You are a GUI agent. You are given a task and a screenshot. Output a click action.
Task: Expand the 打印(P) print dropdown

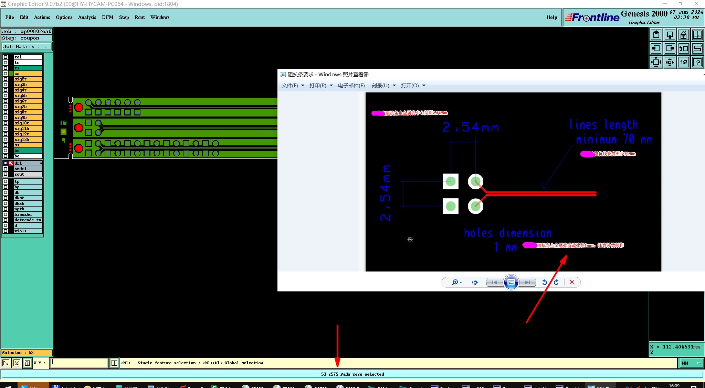[x=320, y=86]
